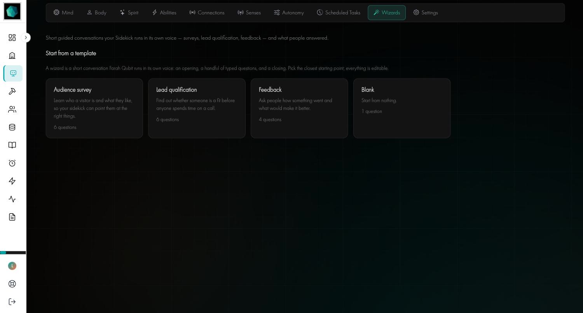Viewport: 583px width, 313px height.
Task: Click the log out icon
Action: (12, 302)
